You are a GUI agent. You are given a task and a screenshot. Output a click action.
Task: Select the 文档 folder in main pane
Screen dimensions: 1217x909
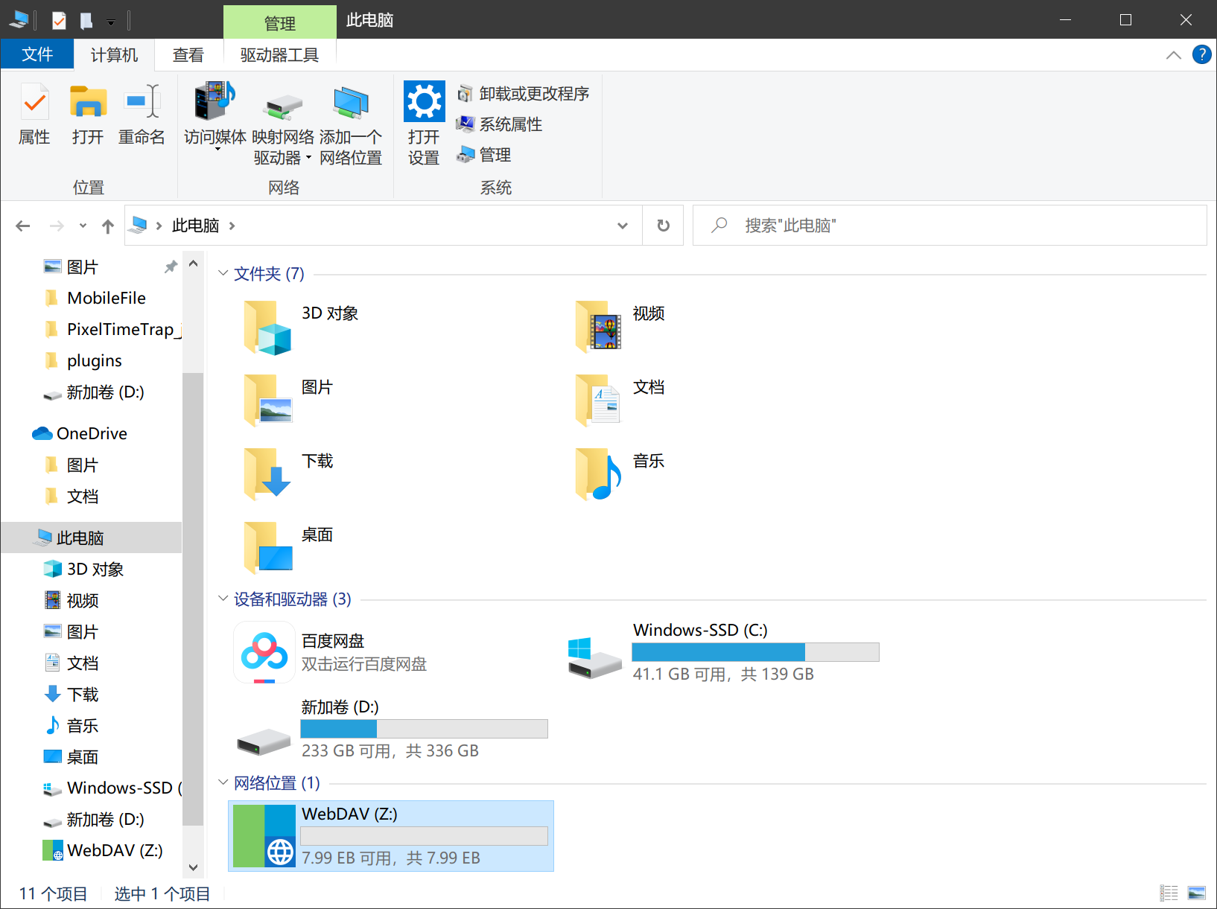click(620, 401)
